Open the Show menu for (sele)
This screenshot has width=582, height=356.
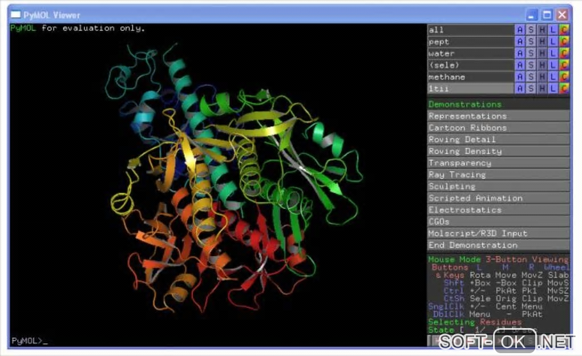(531, 65)
